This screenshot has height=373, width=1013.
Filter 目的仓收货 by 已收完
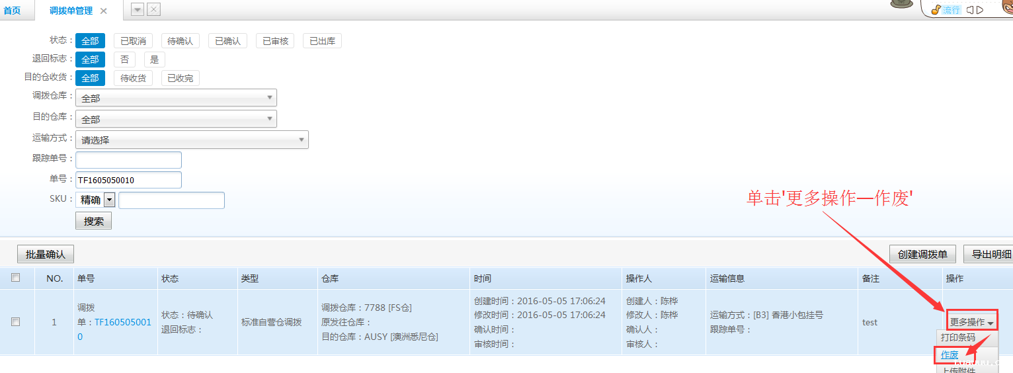[180, 78]
